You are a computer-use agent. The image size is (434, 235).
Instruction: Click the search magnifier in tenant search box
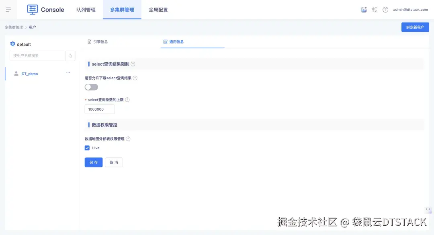(x=70, y=55)
